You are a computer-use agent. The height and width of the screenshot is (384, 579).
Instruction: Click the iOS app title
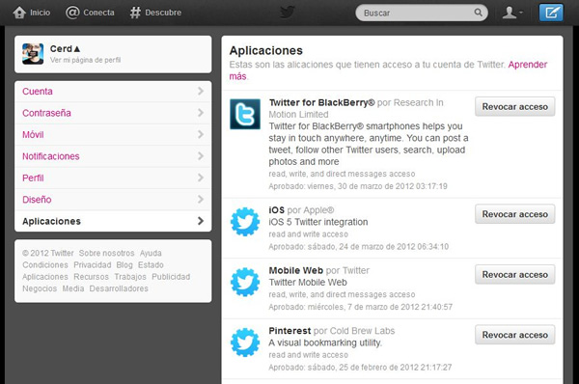point(277,210)
